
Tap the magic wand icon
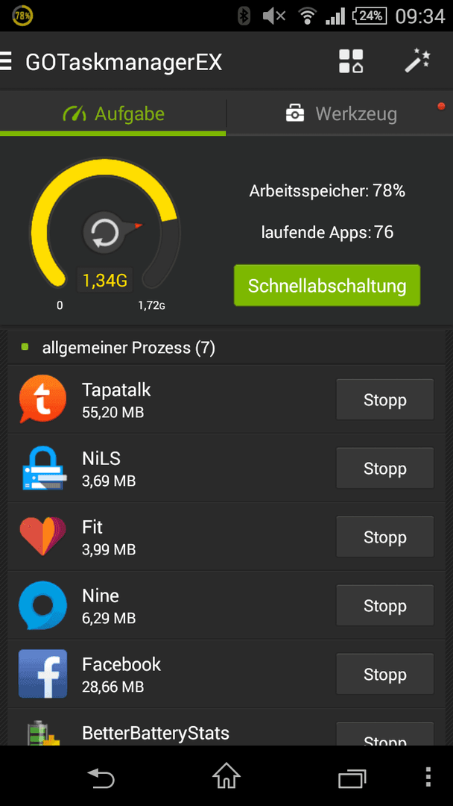pyautogui.click(x=417, y=61)
